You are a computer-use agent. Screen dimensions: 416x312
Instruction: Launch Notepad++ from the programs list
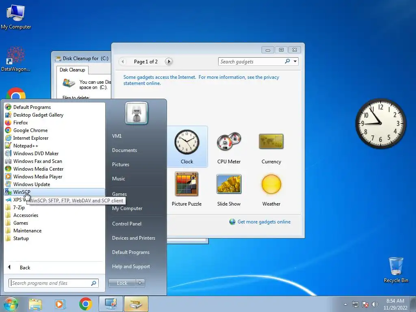pyautogui.click(x=55, y=146)
